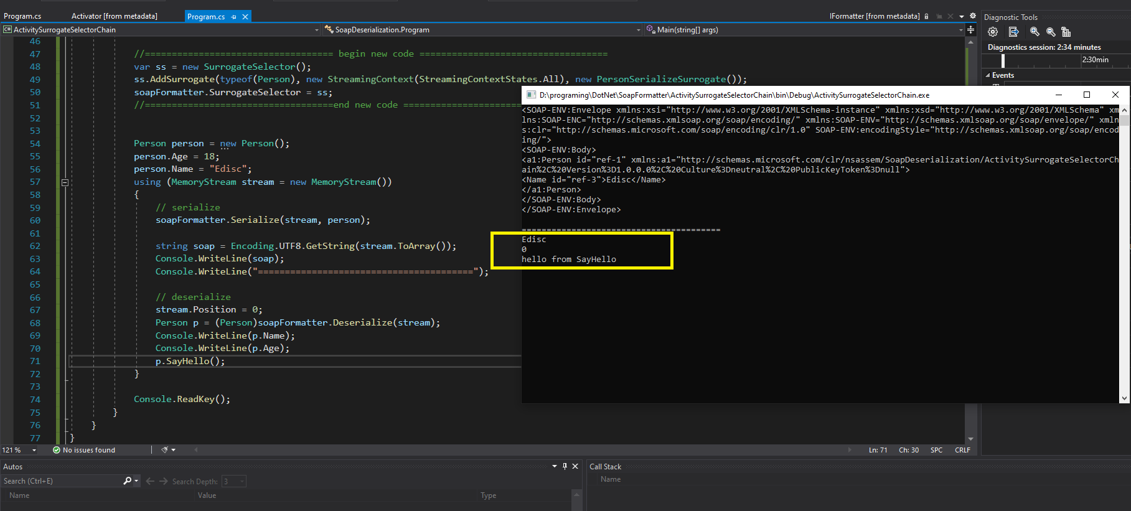Place cursor on p.SayHello() line 71
1131x511 pixels.
[190, 361]
